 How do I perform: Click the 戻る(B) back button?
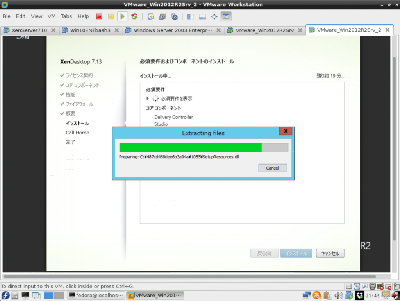pyautogui.click(x=264, y=253)
